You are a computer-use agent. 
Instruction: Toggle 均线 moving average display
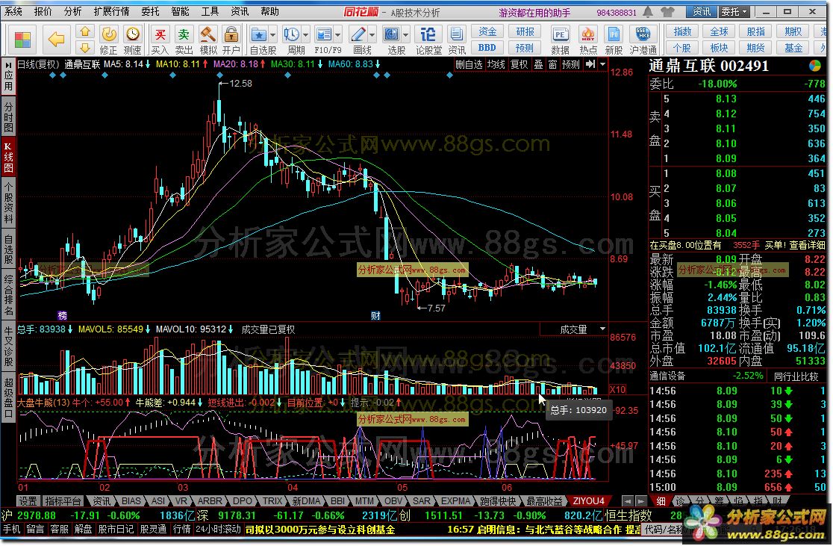(x=496, y=64)
